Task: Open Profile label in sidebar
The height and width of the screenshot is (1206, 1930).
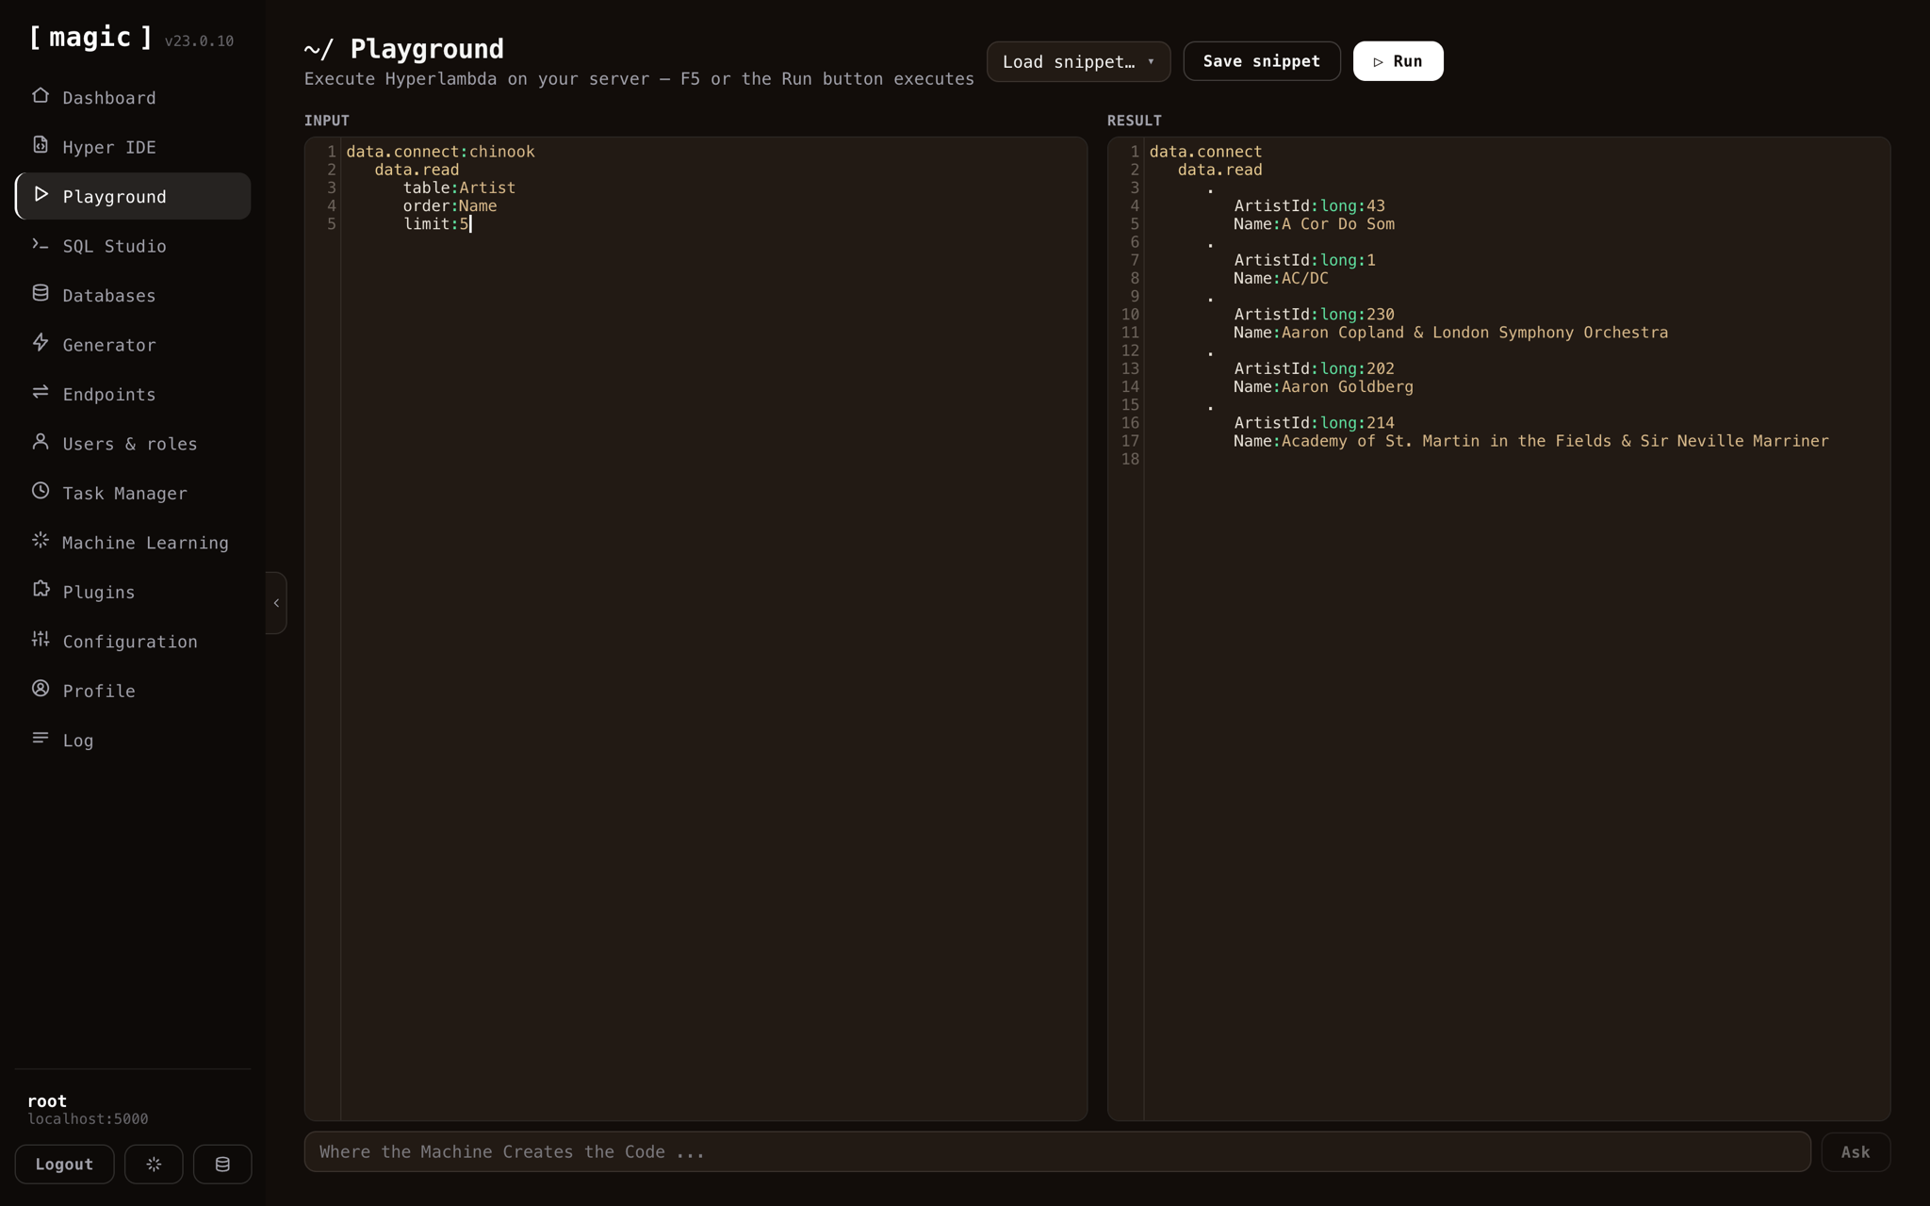Action: click(x=99, y=692)
